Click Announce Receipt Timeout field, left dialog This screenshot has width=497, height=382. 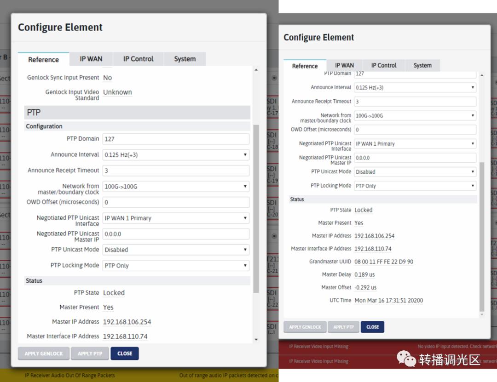click(176, 171)
